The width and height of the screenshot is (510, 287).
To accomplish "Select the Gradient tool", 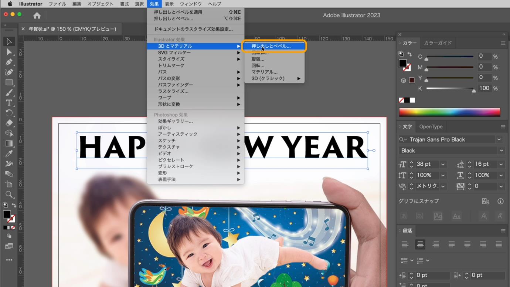I will tap(9, 143).
